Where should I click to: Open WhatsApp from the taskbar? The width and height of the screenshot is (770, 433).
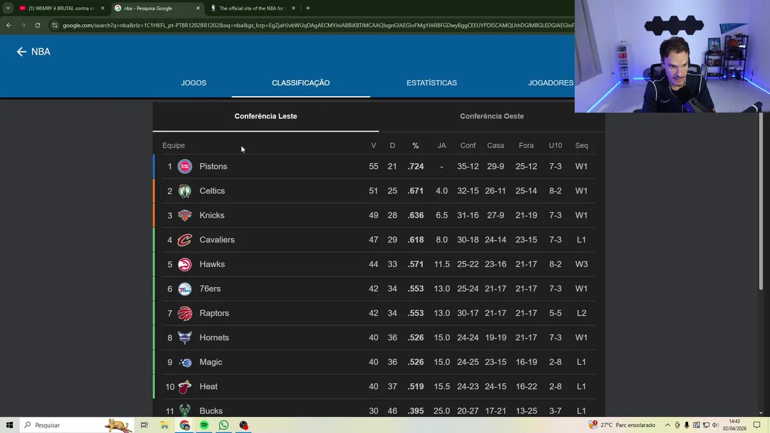224,425
